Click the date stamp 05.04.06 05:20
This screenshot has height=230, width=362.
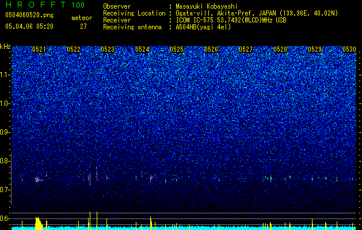(x=29, y=26)
